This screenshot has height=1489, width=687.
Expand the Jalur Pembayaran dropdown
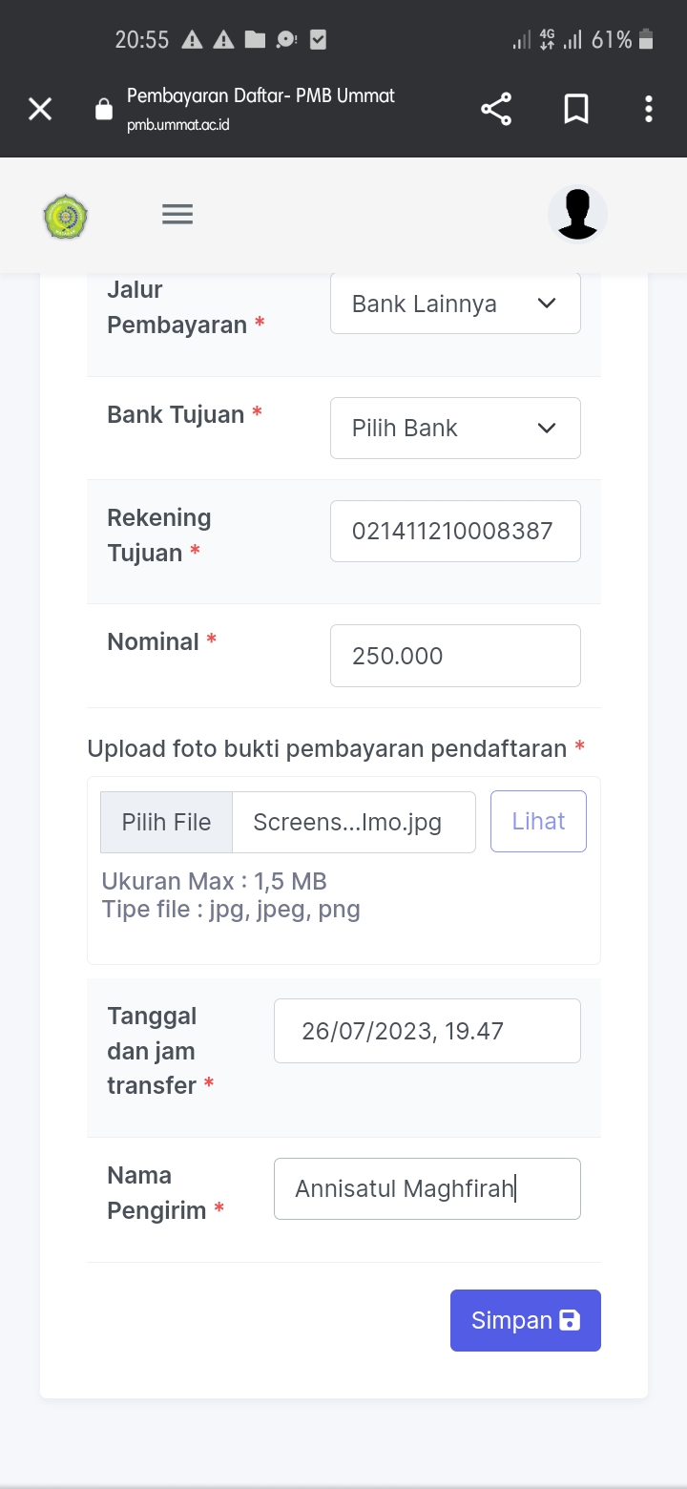455,304
